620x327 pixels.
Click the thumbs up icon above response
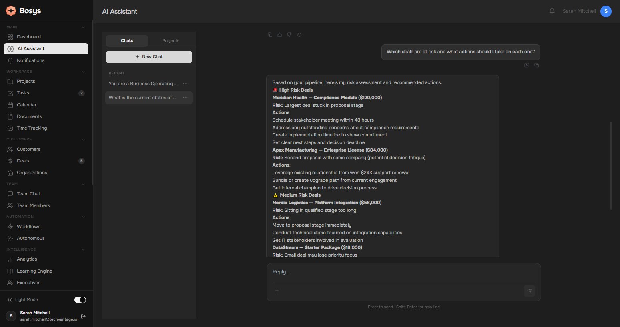280,35
